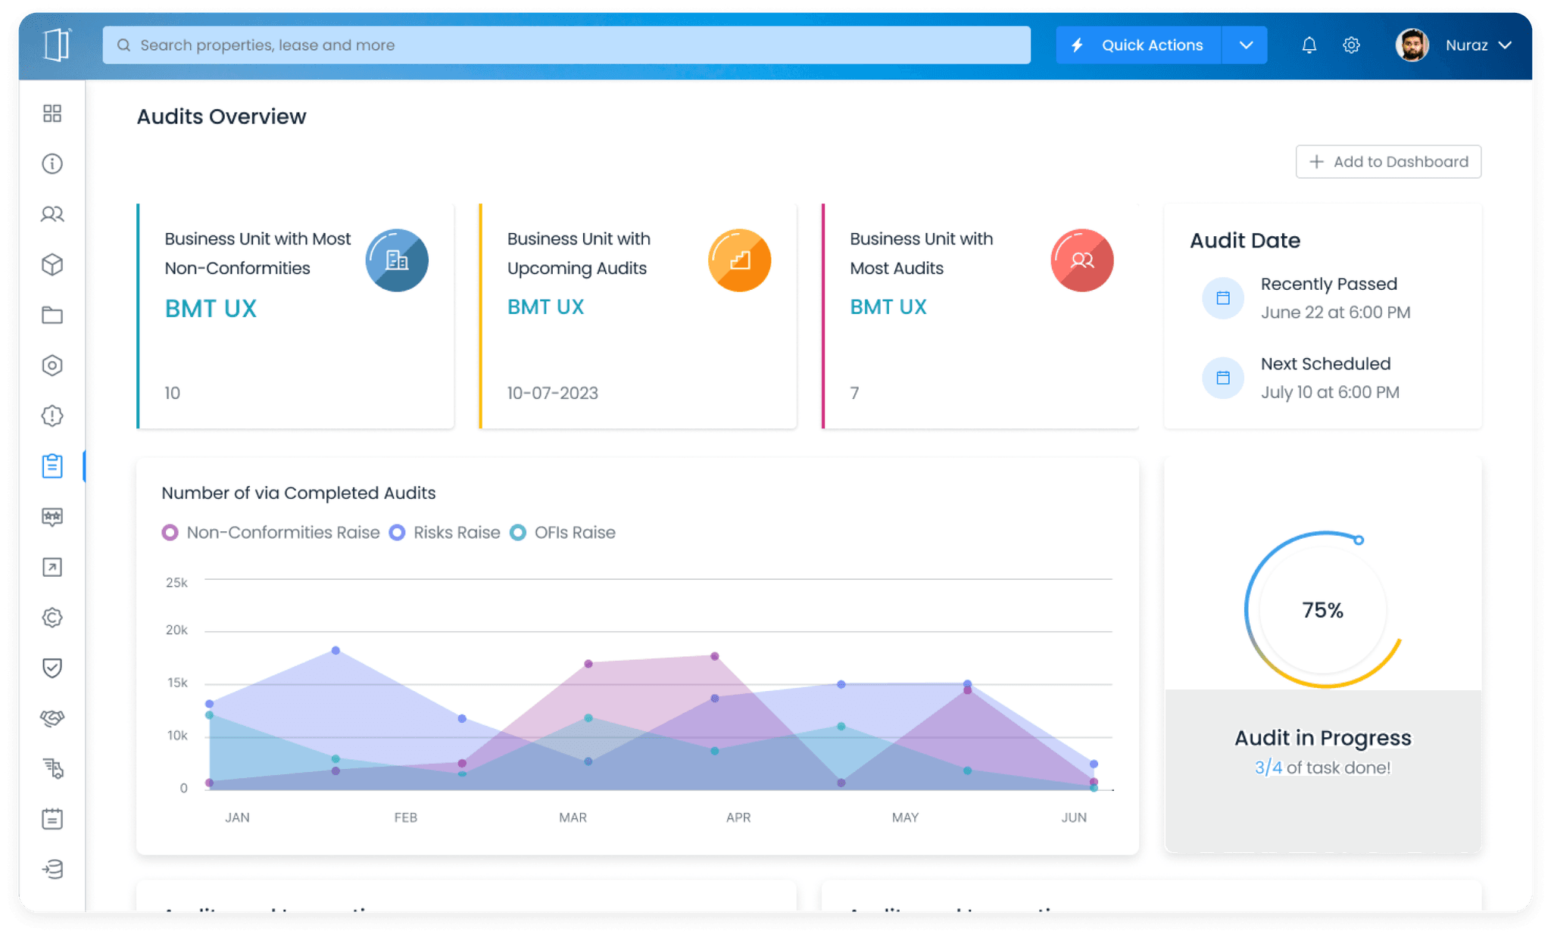Open the handshake icon in sidebar
The height and width of the screenshot is (937, 1551).
52,718
